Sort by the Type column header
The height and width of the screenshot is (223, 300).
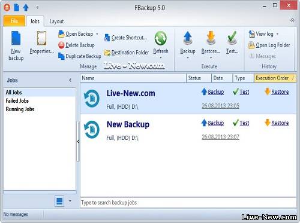(x=244, y=78)
